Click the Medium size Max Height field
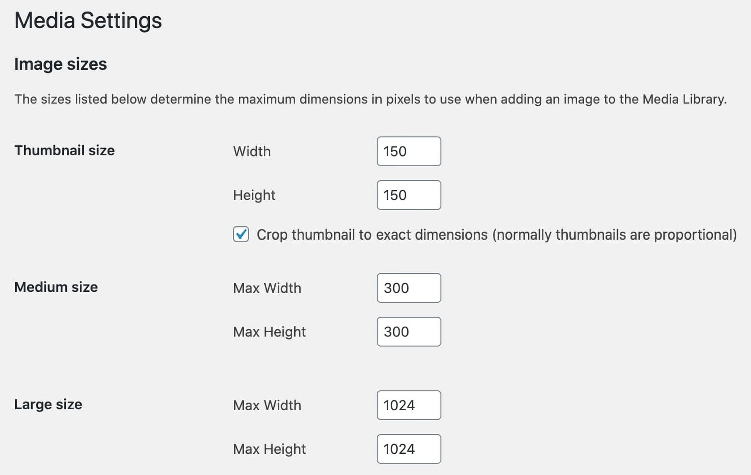This screenshot has height=475, width=751. (x=409, y=332)
